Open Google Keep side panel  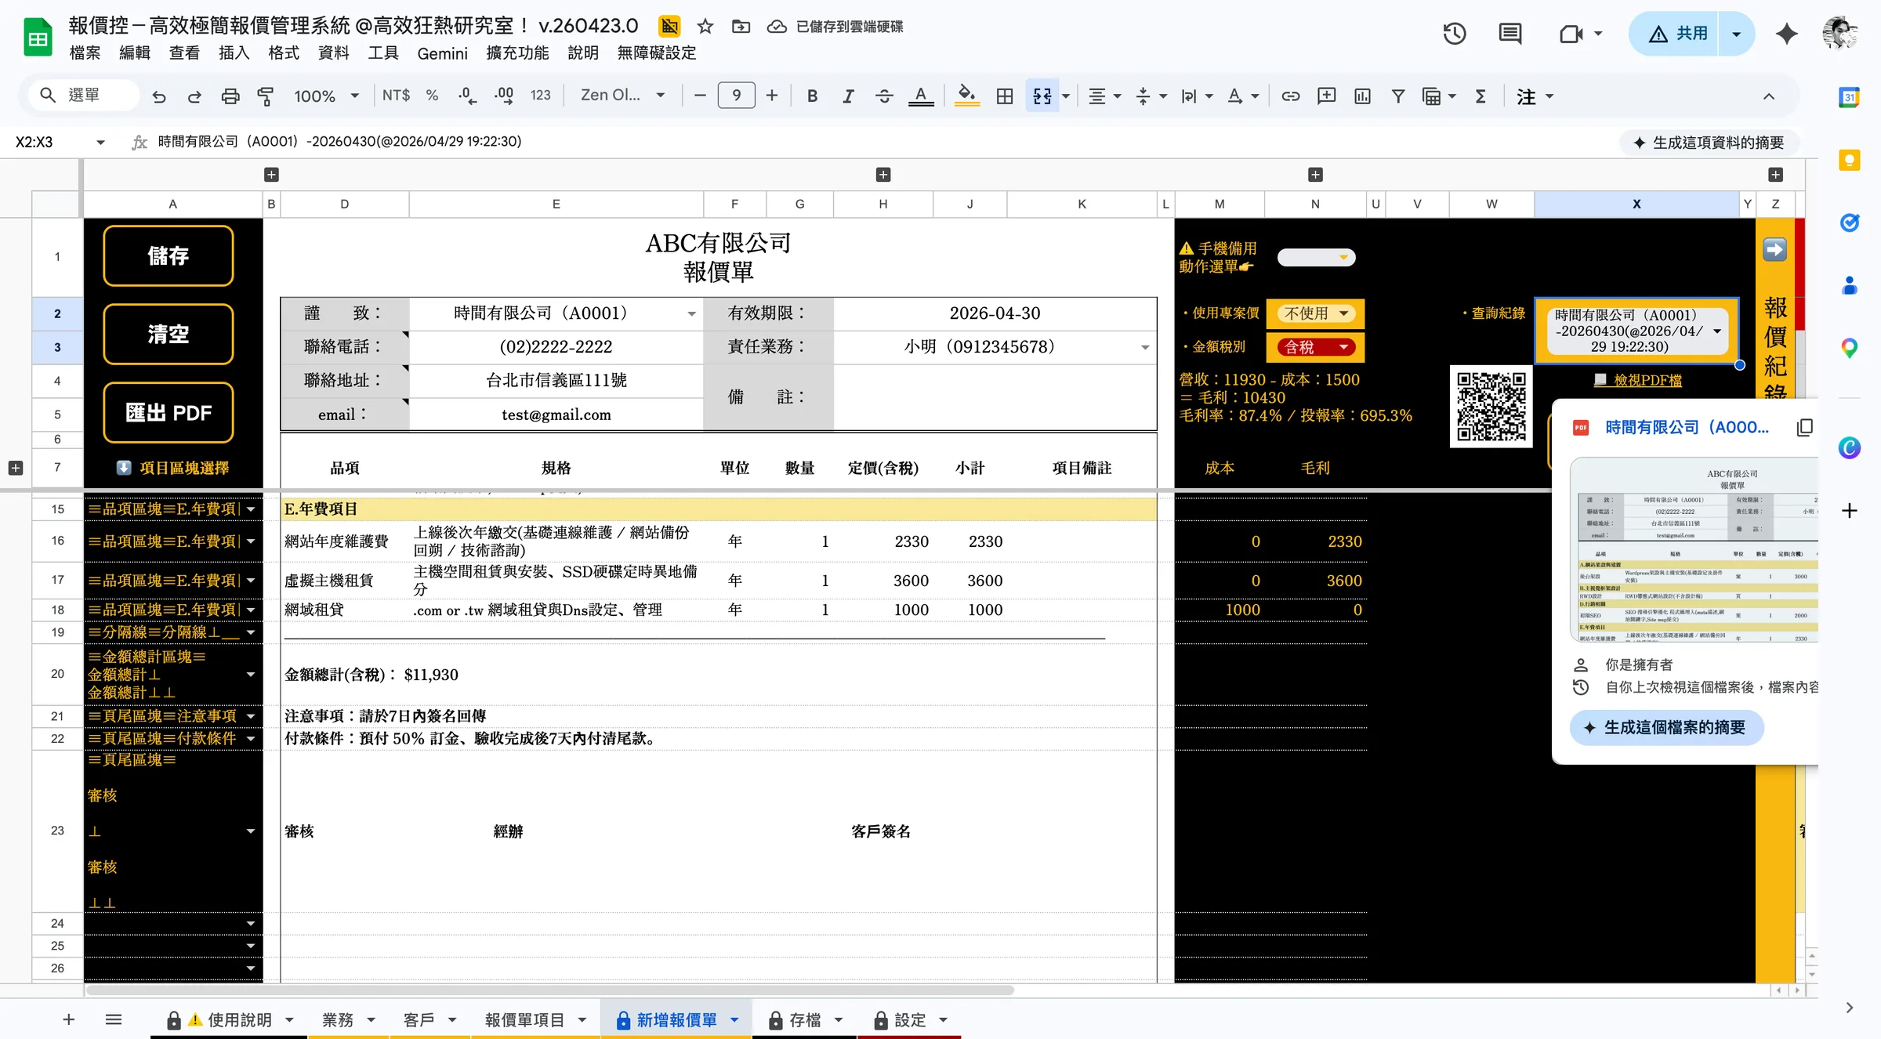tap(1850, 161)
